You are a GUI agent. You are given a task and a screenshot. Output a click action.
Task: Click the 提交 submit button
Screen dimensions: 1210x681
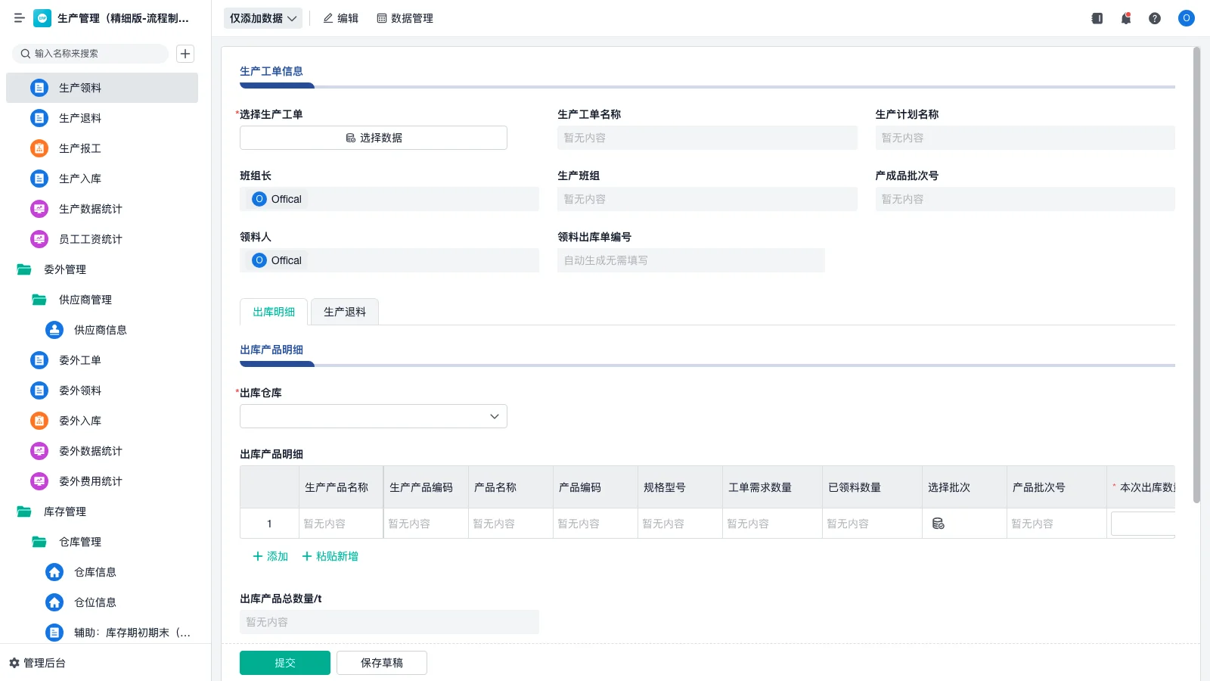pyautogui.click(x=284, y=662)
